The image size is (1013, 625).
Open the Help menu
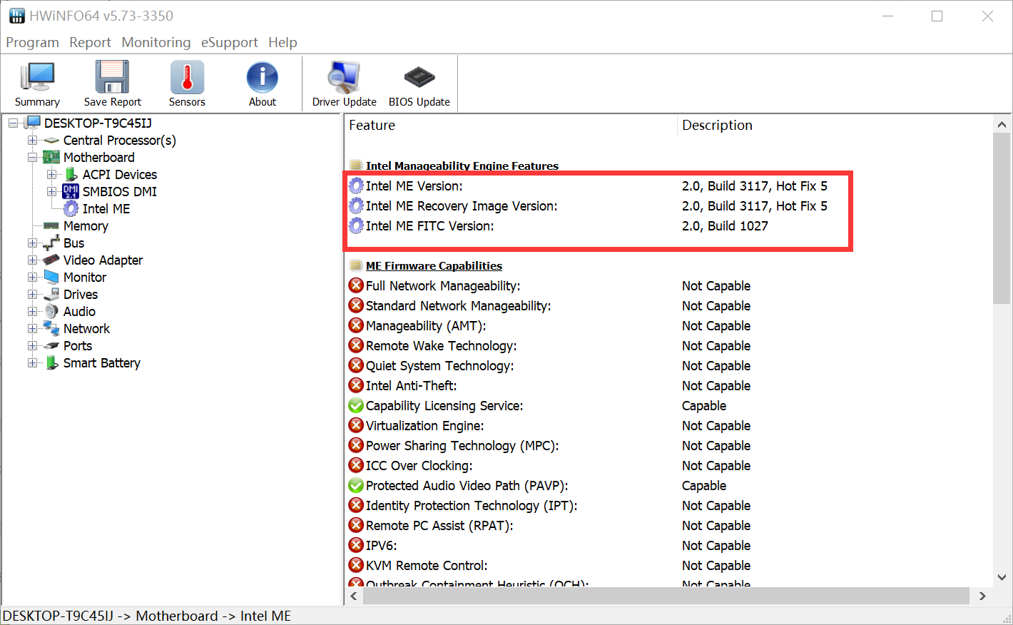click(x=282, y=43)
